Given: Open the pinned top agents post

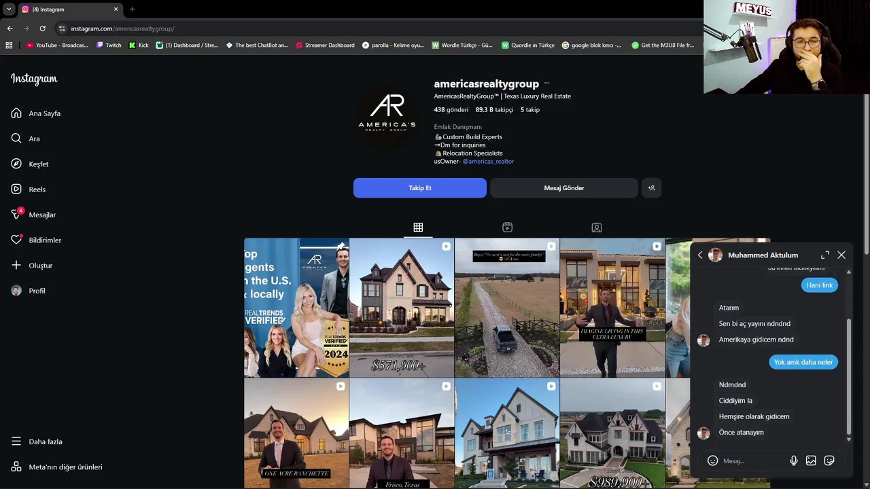Looking at the screenshot, I should (296, 308).
